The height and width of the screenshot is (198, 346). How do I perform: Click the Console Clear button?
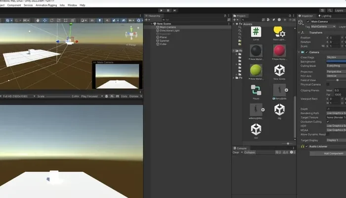point(236,152)
